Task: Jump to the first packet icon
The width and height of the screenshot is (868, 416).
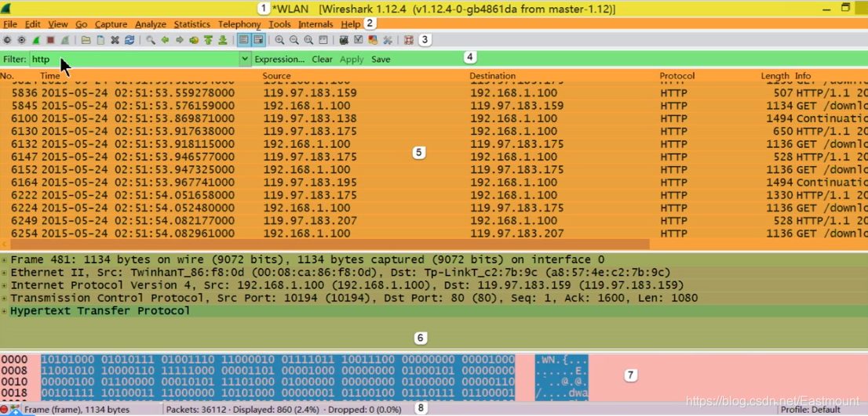Action: (208, 40)
